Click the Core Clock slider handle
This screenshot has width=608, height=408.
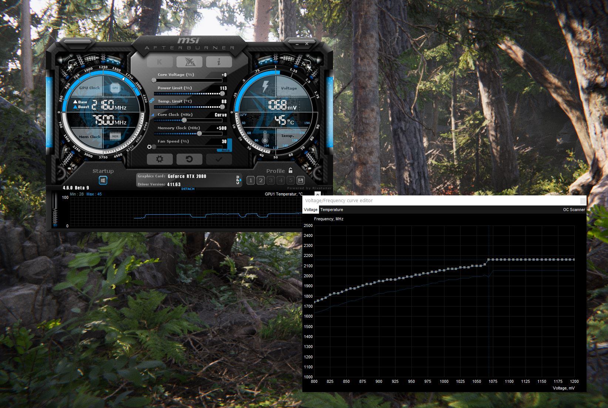pyautogui.click(x=184, y=120)
